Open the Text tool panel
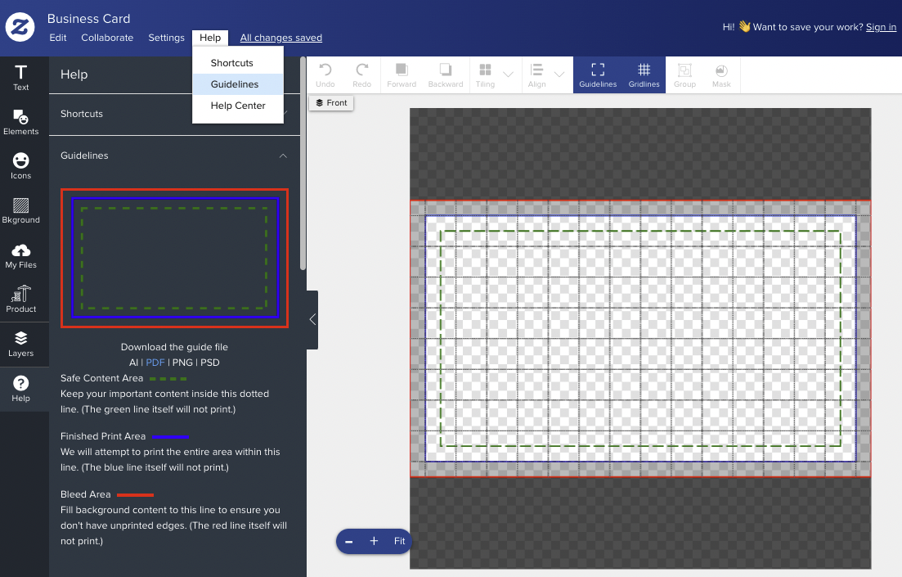 (20, 79)
